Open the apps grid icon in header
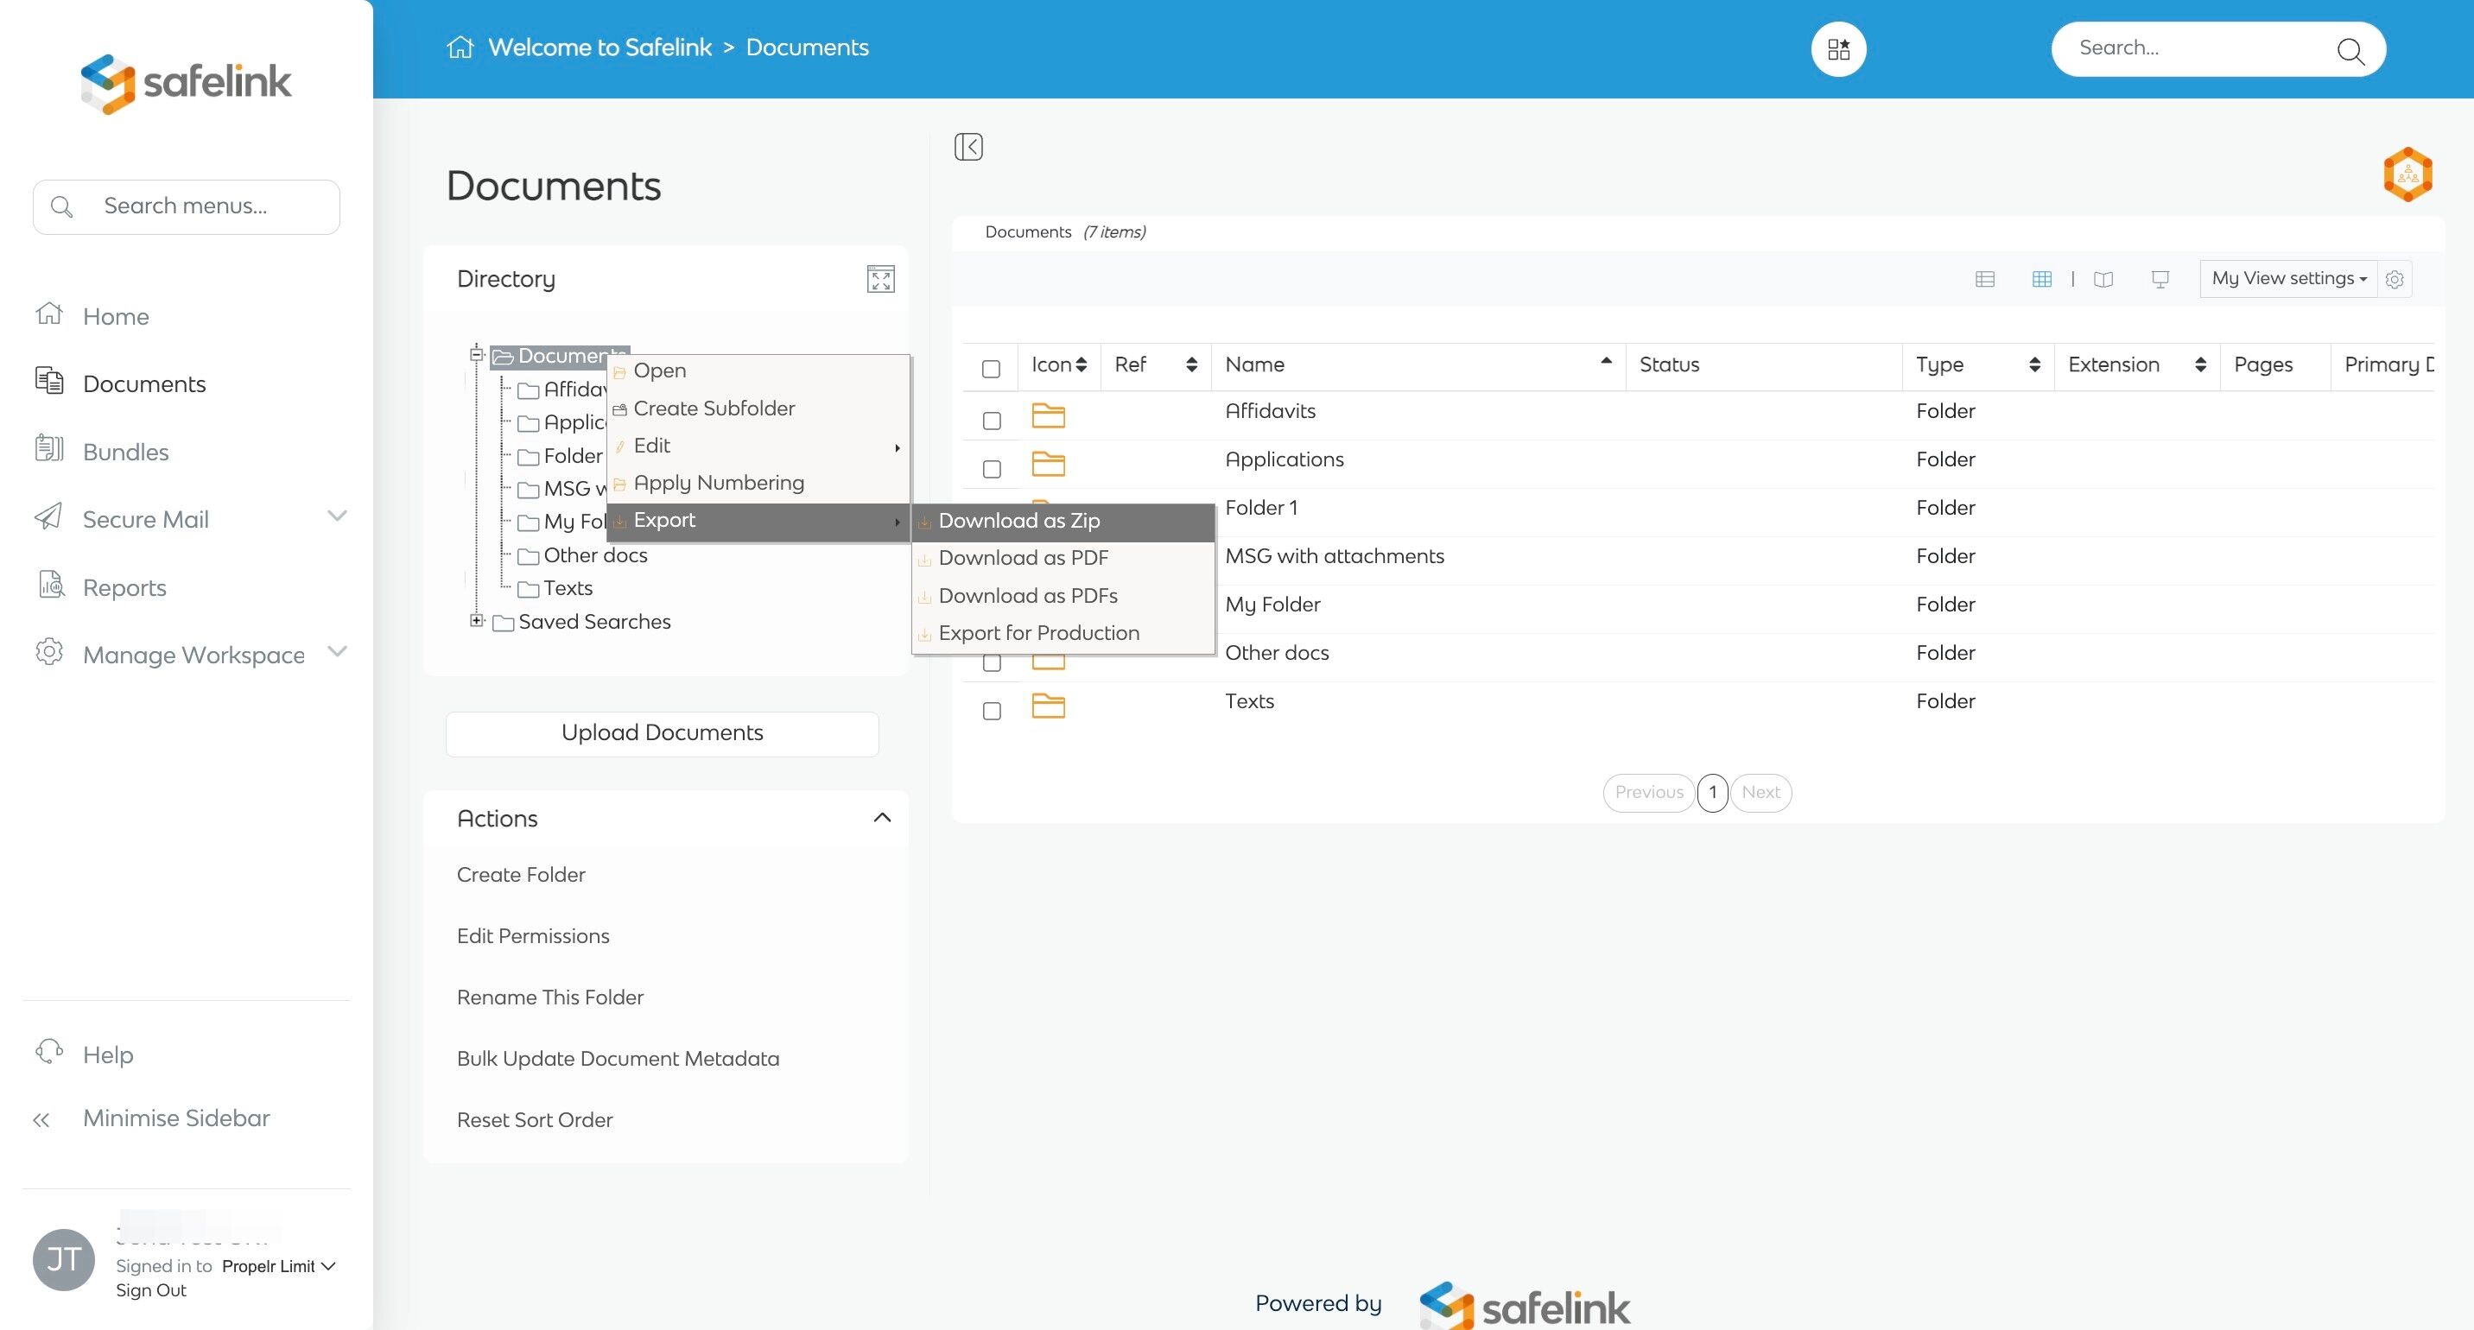Viewport: 2474px width, 1330px height. point(1838,49)
